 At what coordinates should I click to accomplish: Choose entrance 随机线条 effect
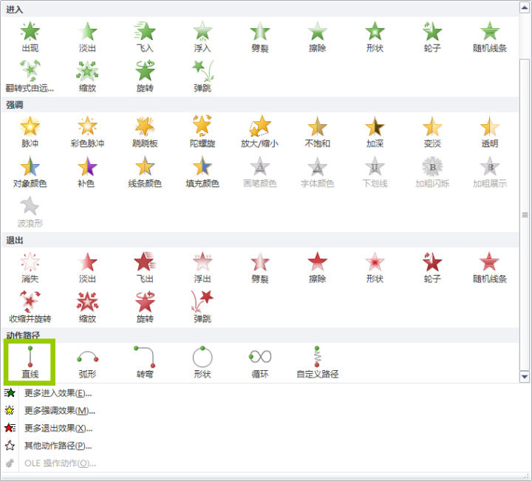point(490,37)
